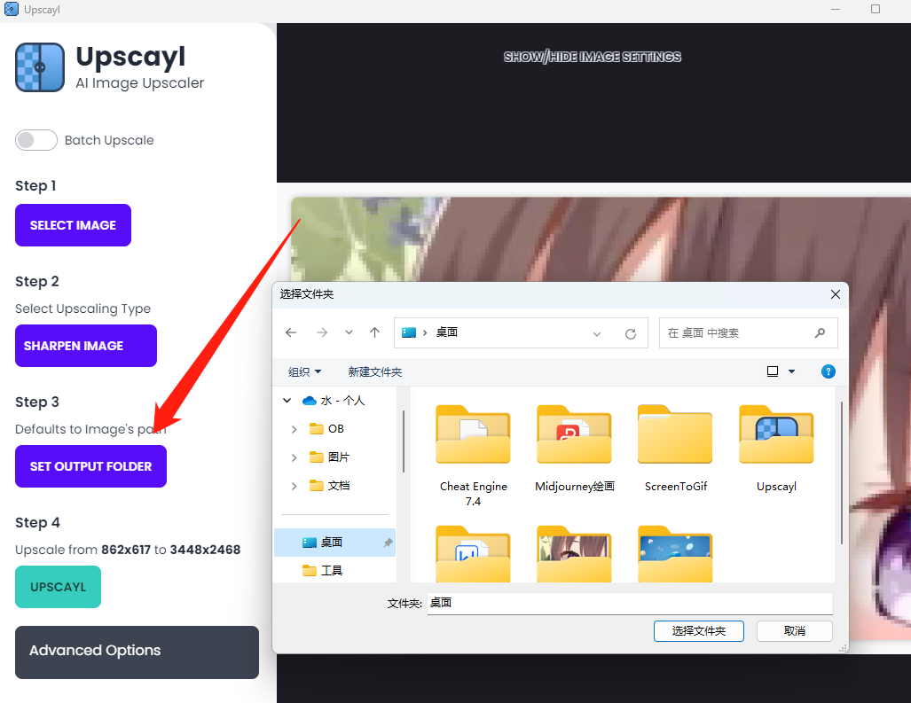The width and height of the screenshot is (911, 703).
Task: Toggle the Batch Upscale switch
Action: pos(36,140)
